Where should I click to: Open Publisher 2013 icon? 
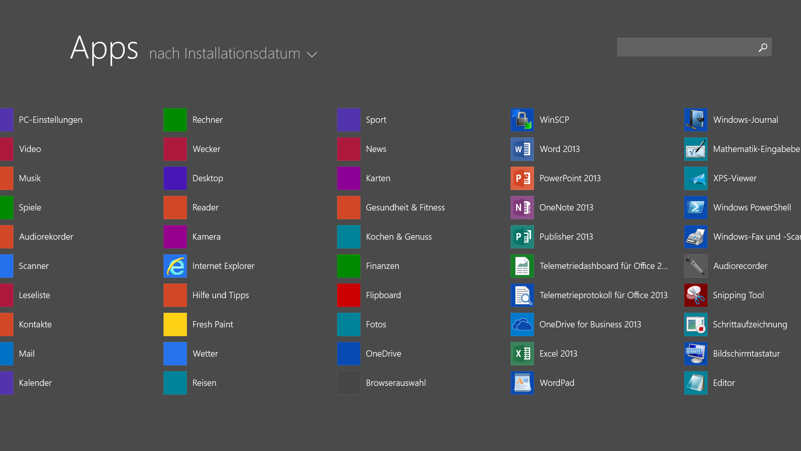pos(522,237)
